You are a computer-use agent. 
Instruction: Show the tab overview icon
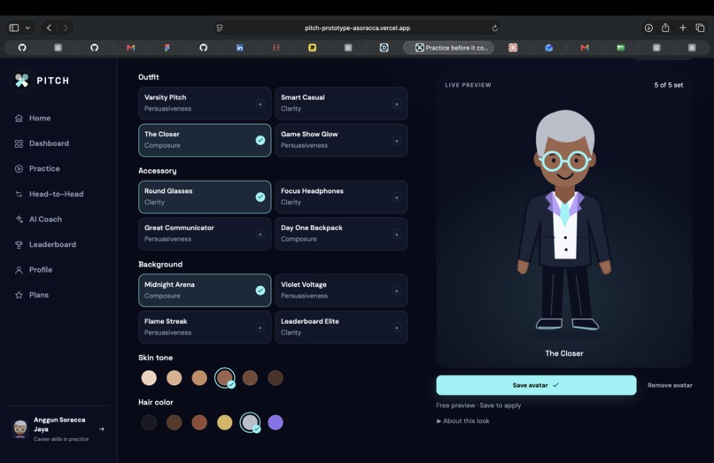coord(700,27)
